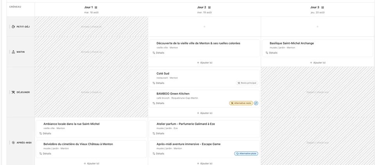Open Après-midi aventure immersive - Escape Game title
This screenshot has width=375, height=165.
(188, 144)
